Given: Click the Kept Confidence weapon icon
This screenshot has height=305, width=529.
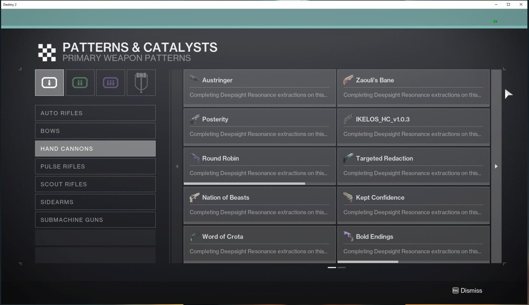Looking at the screenshot, I should coord(348,197).
